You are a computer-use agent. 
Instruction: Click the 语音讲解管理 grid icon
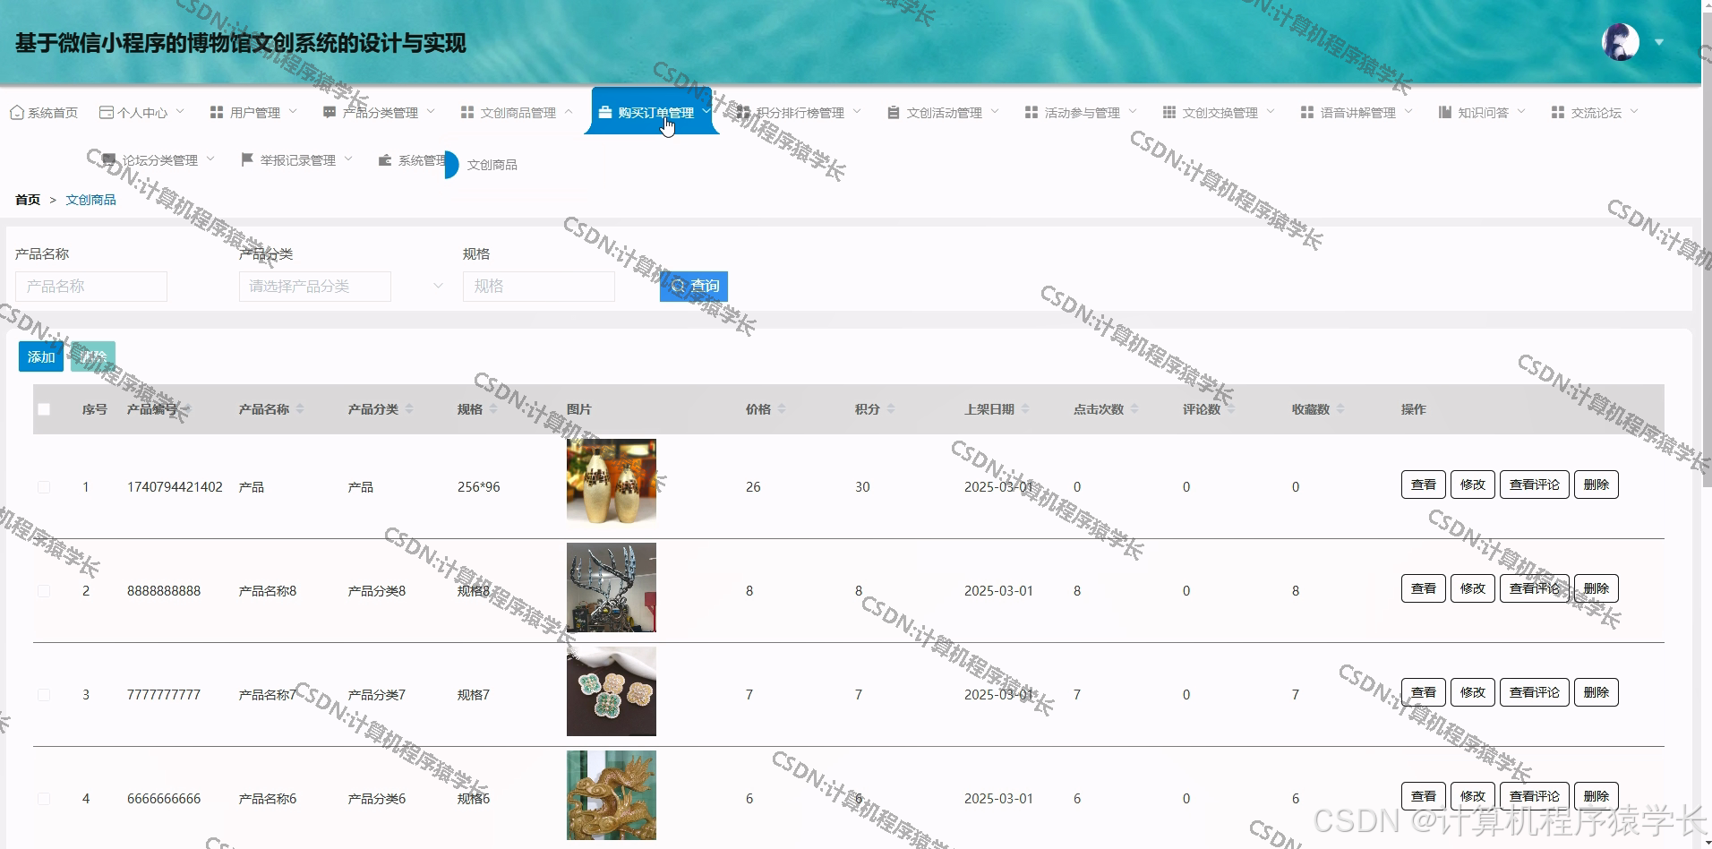pos(1307,113)
